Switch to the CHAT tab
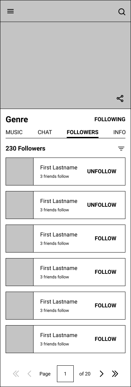 [45, 132]
